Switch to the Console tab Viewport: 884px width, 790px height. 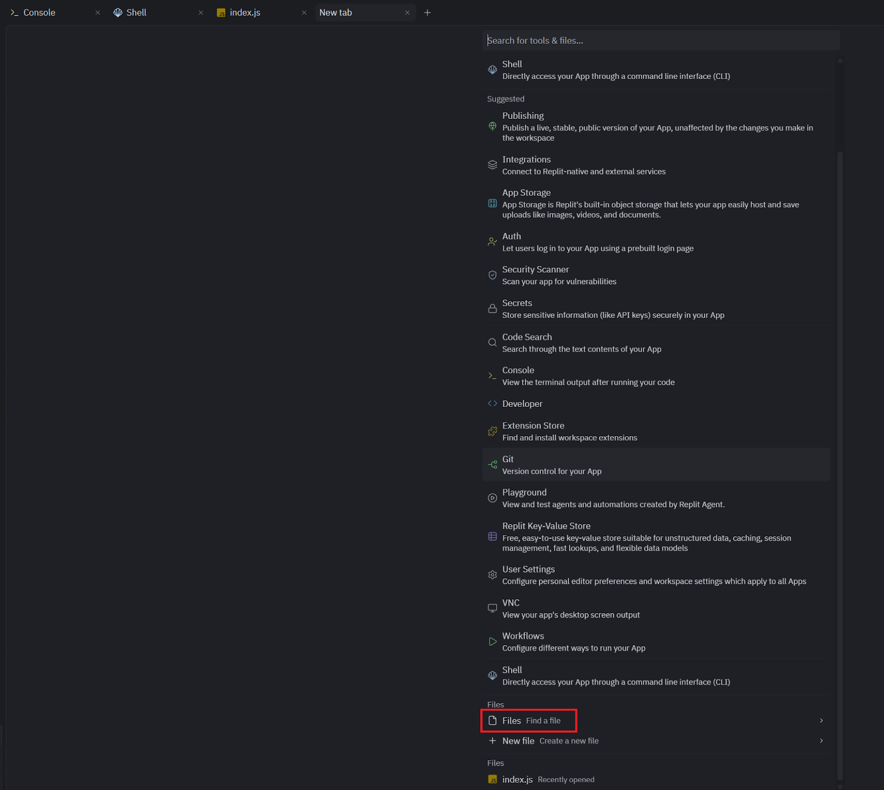39,12
